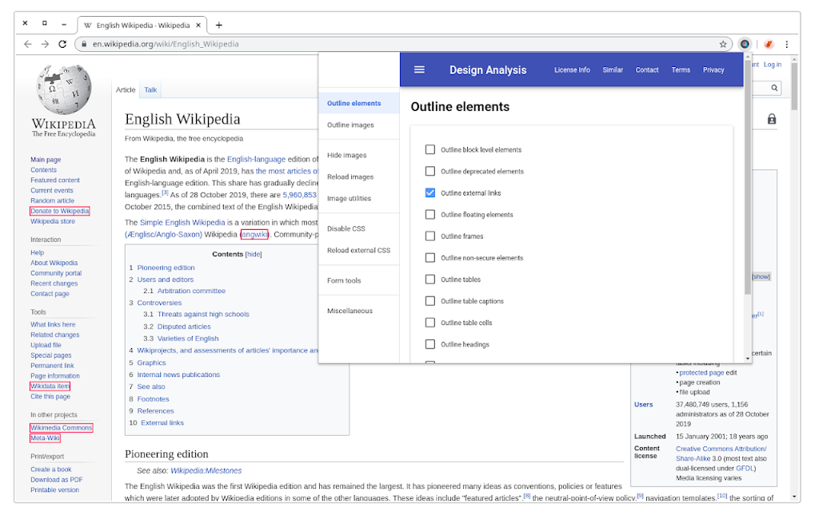
Task: Open a new browser tab
Action: tap(219, 25)
